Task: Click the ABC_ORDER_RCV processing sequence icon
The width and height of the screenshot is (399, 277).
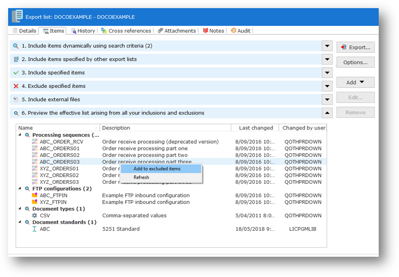Action: coord(35,142)
